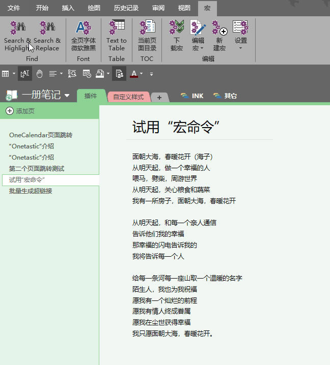Screen dimensions: 330x365
Task: Open the 自定义样式 section tab
Action: (x=128, y=97)
